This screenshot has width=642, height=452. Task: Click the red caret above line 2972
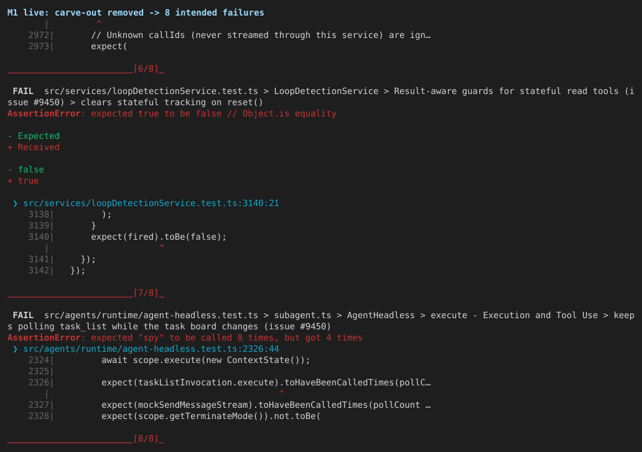[x=99, y=23]
